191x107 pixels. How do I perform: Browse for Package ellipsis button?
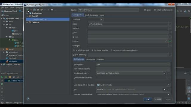170,46
